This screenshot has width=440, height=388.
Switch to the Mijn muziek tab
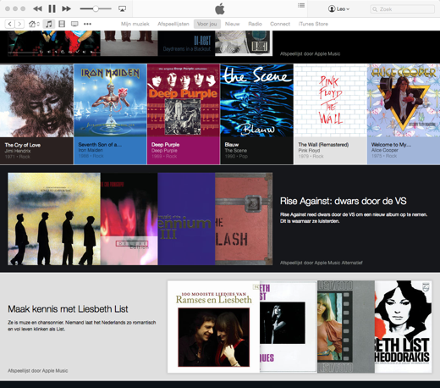point(135,24)
